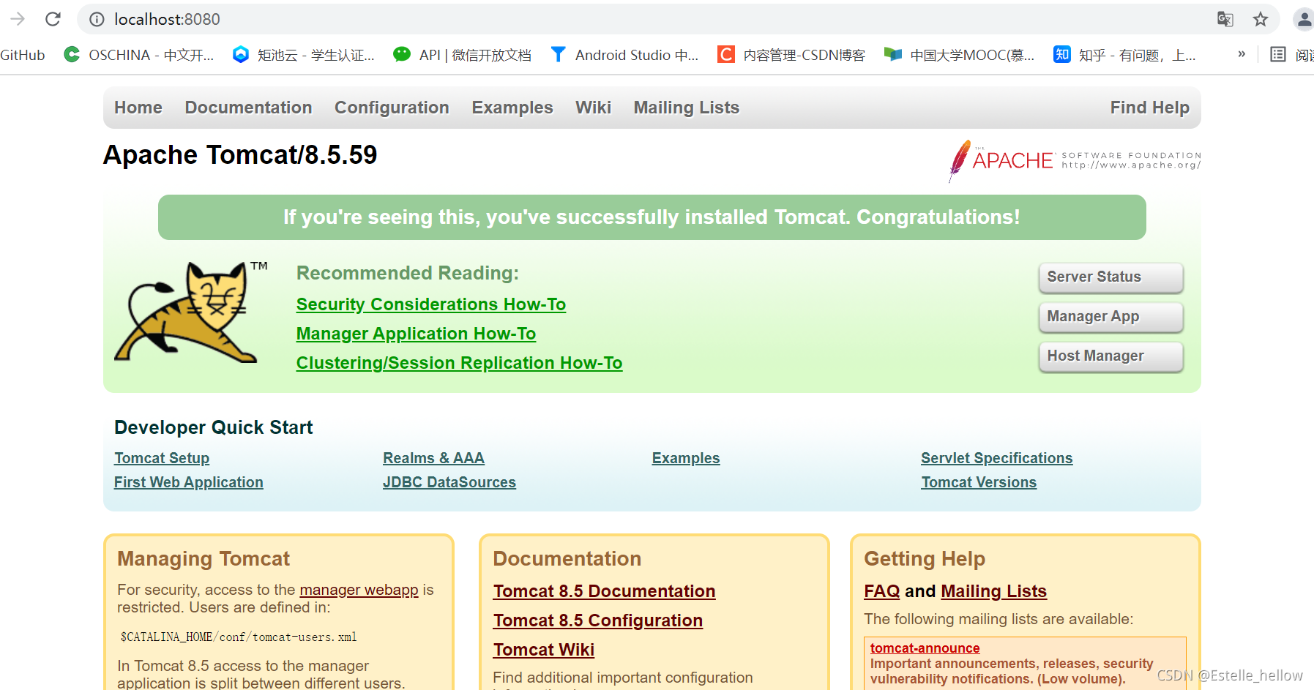Open Examples link under Developer Quick Start
Image resolution: width=1314 pixels, height=690 pixels.
pyautogui.click(x=686, y=458)
